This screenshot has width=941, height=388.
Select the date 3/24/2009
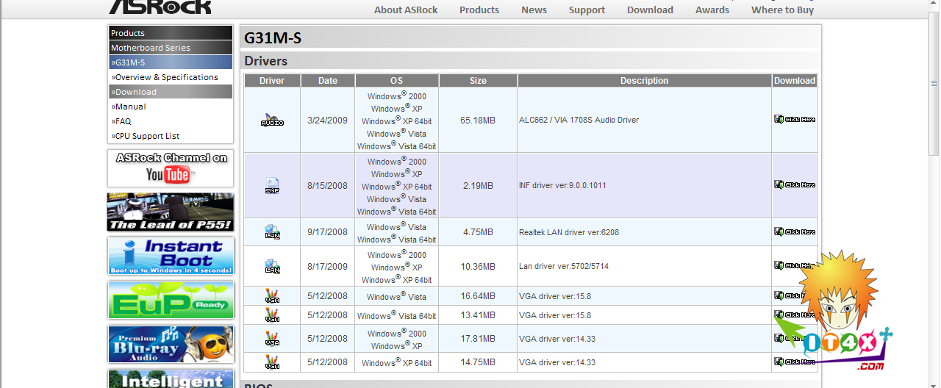[328, 120]
